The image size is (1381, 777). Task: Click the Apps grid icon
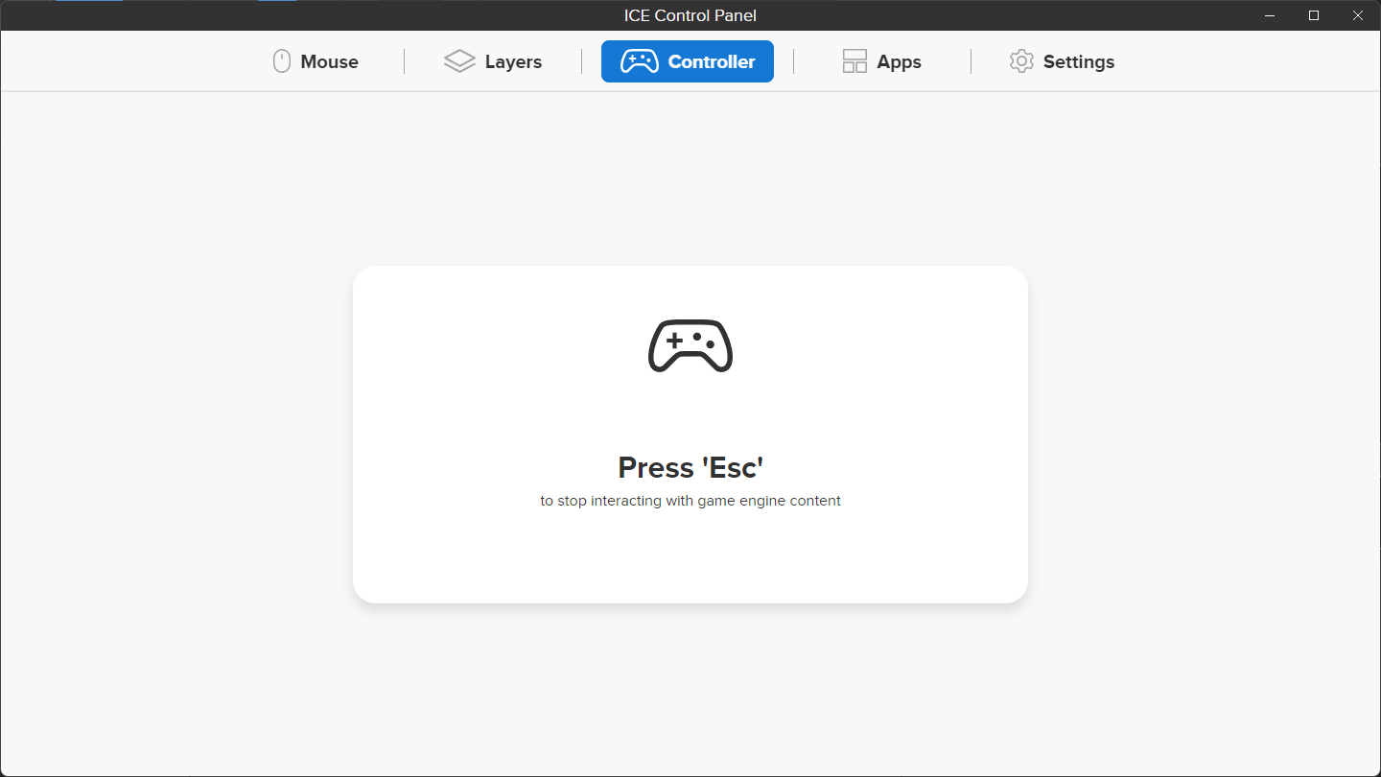854,61
